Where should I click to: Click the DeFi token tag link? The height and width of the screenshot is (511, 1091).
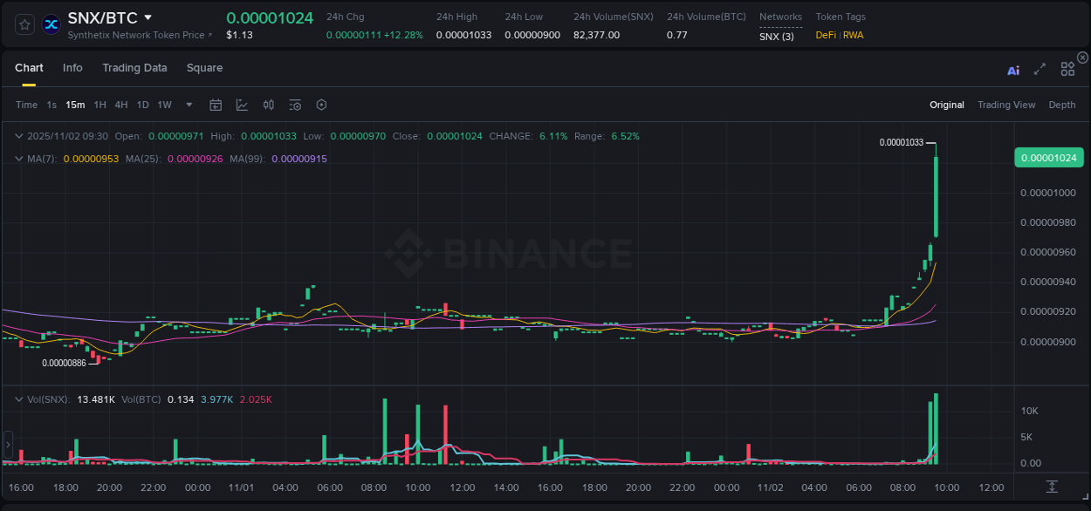[824, 36]
